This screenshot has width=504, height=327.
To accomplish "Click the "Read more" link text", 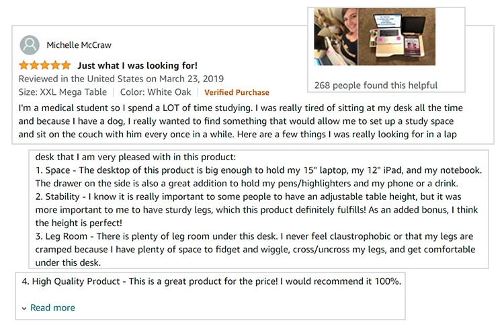I will pos(52,307).
